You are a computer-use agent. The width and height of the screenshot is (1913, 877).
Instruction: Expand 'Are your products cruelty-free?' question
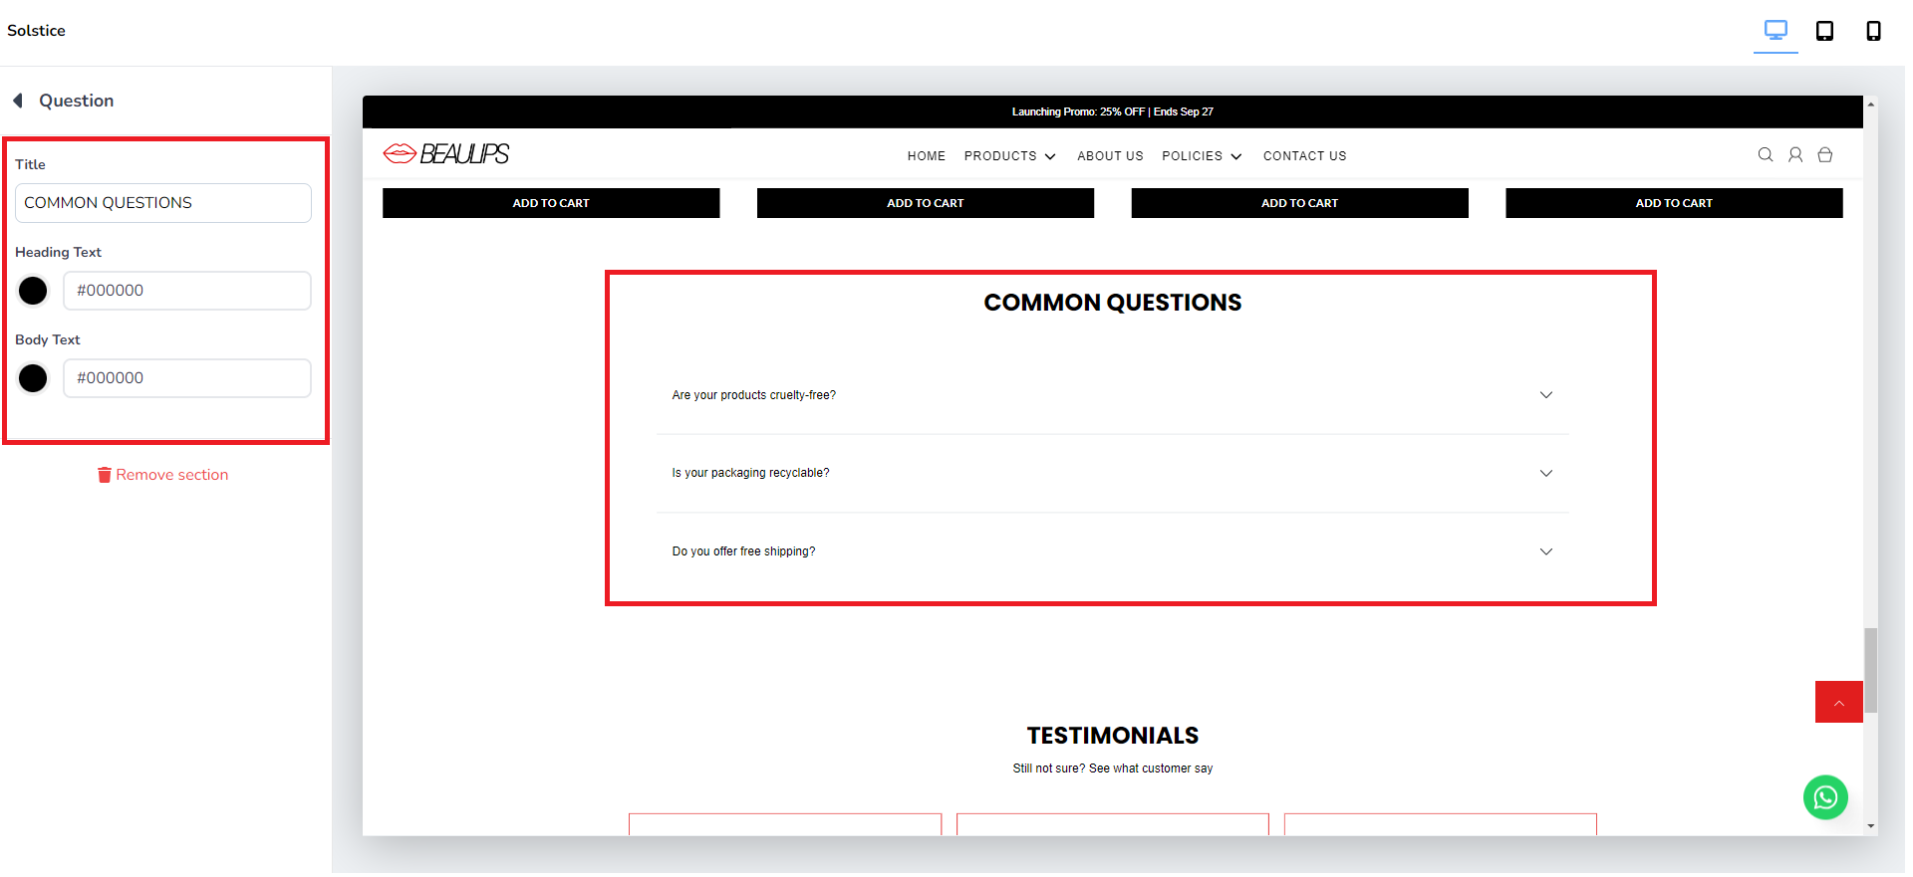1112,395
